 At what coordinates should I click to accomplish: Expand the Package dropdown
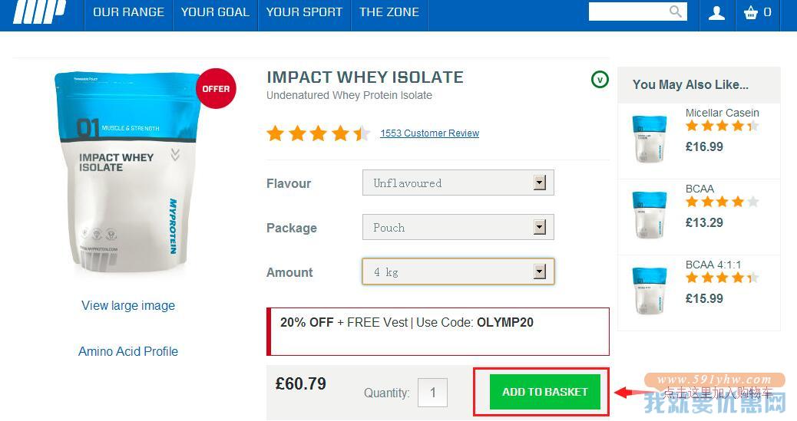pyautogui.click(x=458, y=227)
